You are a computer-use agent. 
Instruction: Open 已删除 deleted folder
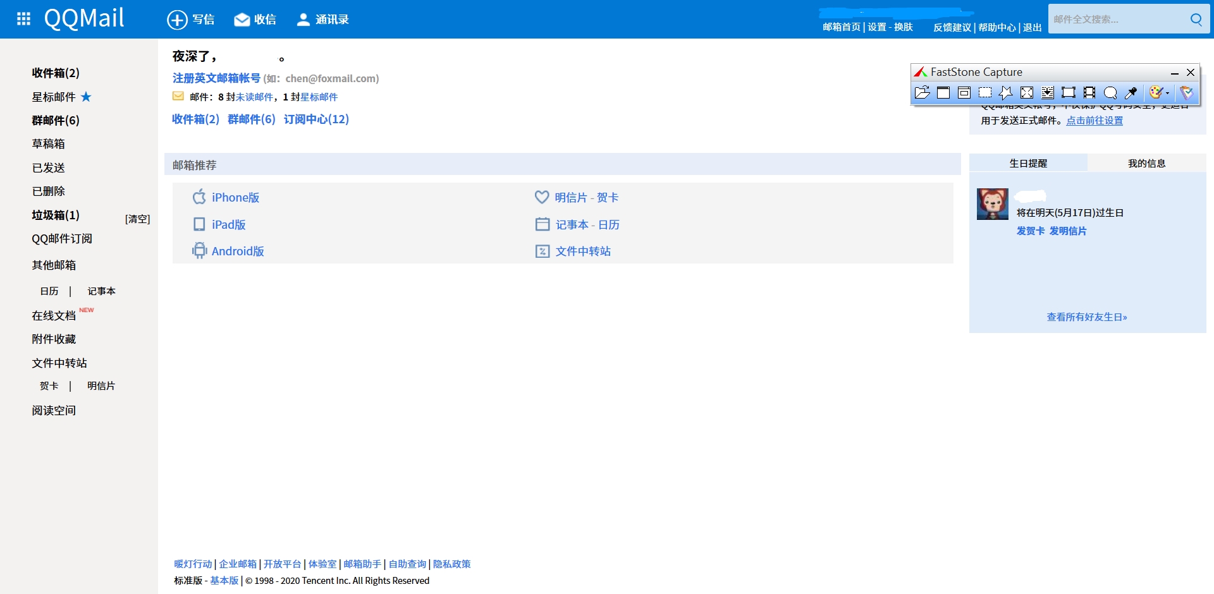pos(48,191)
